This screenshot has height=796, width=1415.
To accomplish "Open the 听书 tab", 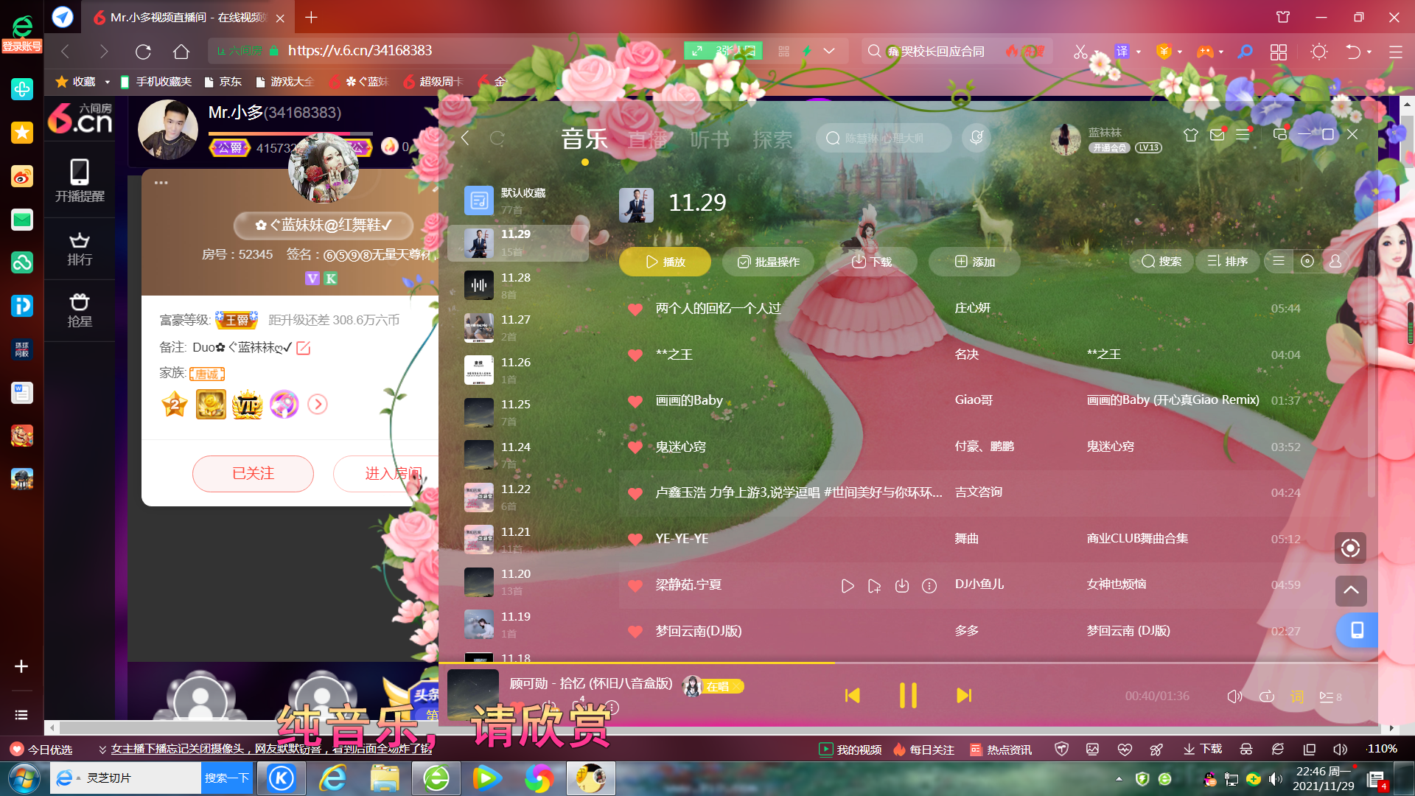I will 710,139.
